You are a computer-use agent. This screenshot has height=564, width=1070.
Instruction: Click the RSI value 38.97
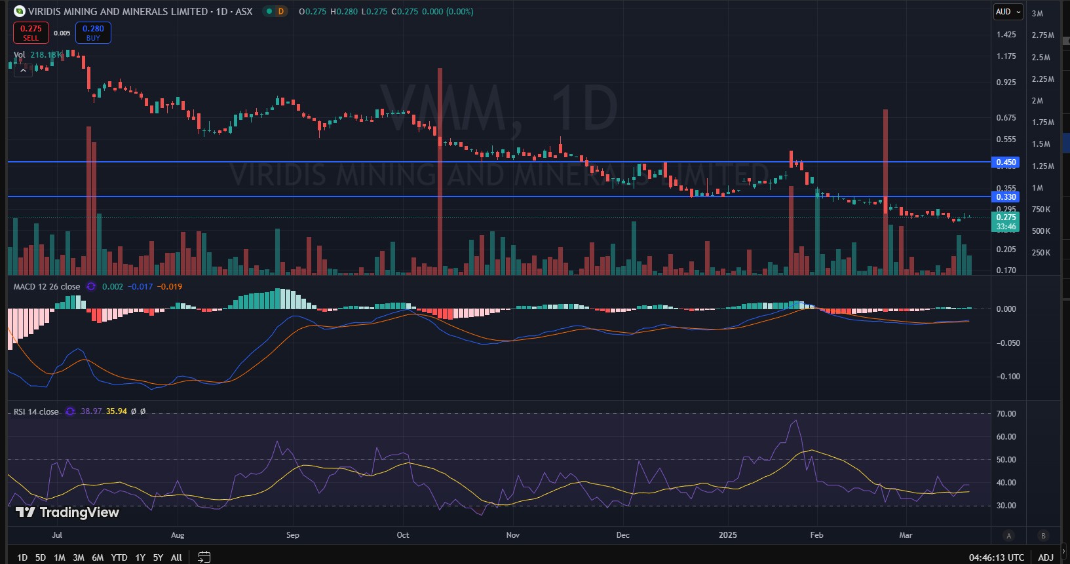point(91,411)
